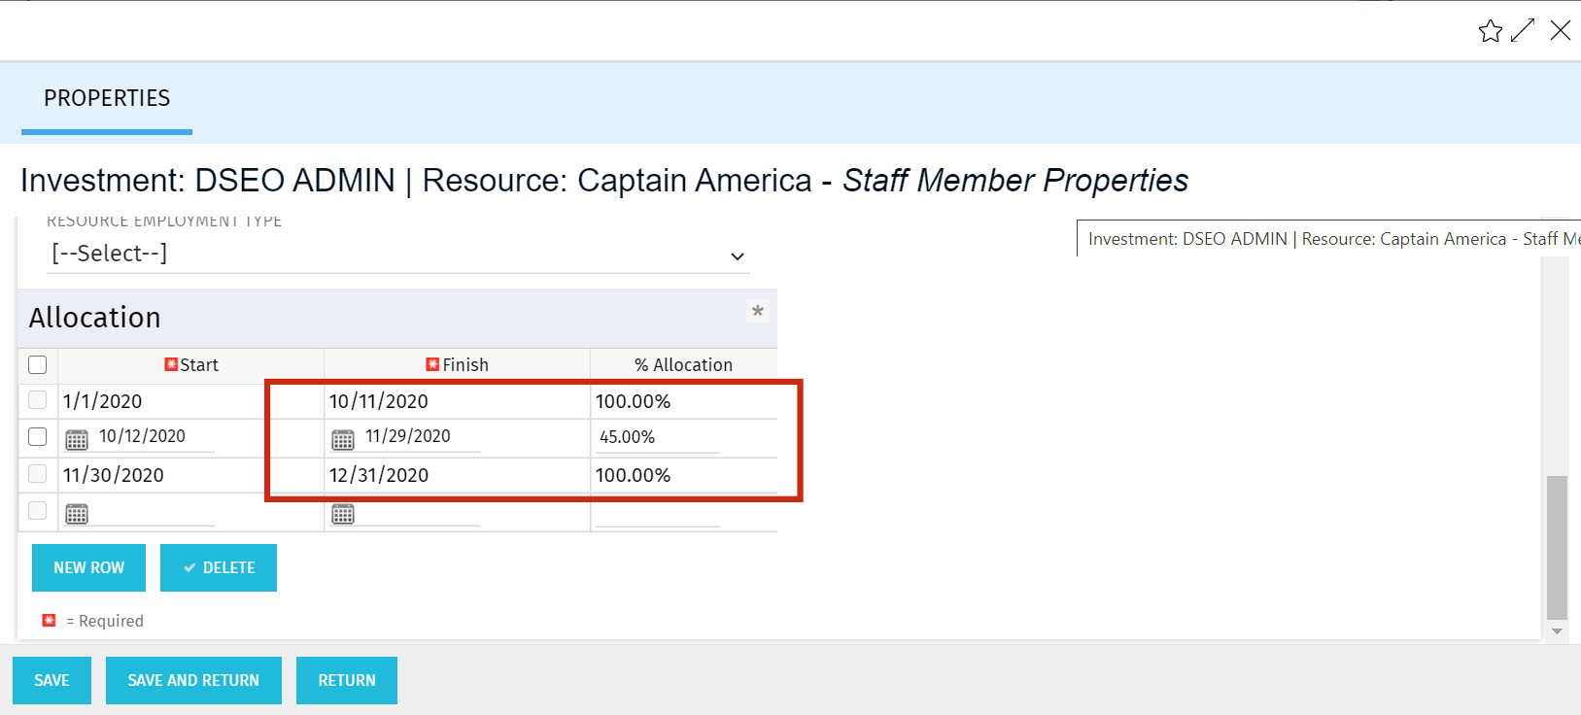Click the vertical scrollbar thumb
Screen dimensions: 1581x715
pyautogui.click(x=1557, y=547)
